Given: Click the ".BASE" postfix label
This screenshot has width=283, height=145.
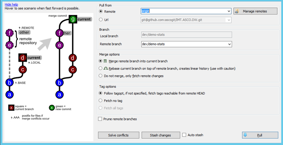Looking at the screenshot, I should (x=20, y=83).
